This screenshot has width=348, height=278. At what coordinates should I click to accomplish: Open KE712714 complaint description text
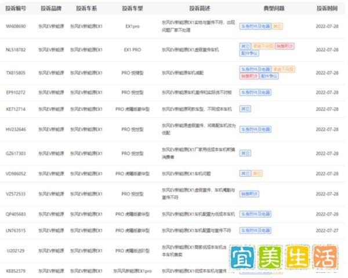tap(197, 109)
